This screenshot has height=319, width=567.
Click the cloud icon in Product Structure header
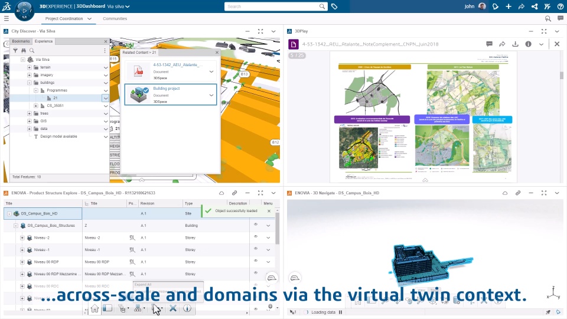(x=221, y=193)
